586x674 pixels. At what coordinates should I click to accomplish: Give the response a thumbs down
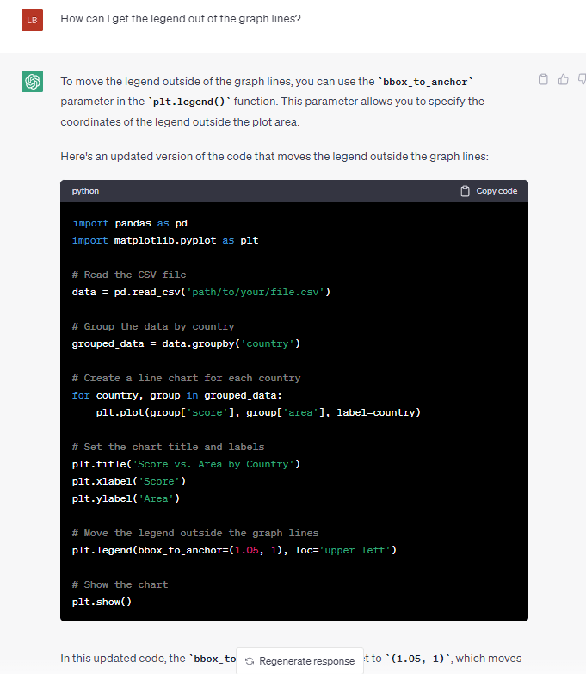pyautogui.click(x=582, y=80)
